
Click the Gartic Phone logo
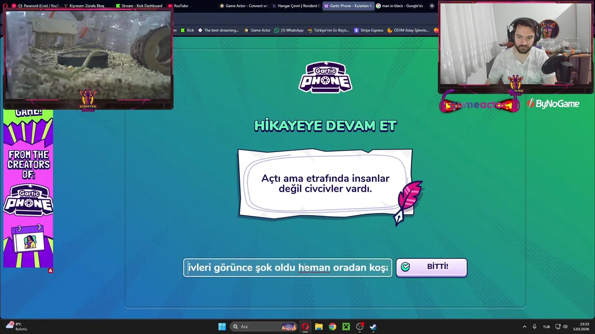[x=325, y=77]
